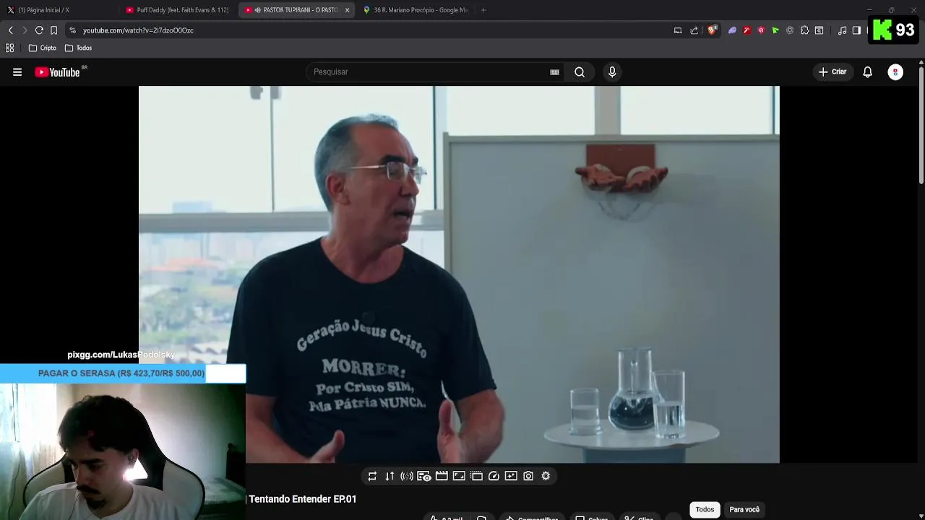Click the muted-audio speaker on Pastor tab
This screenshot has width=925, height=520.
[257, 10]
